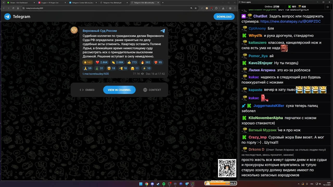Click the browser reload icon

[13, 8]
